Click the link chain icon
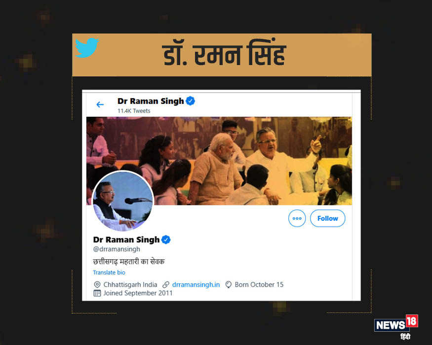The width and height of the screenshot is (432, 345). click(x=166, y=284)
